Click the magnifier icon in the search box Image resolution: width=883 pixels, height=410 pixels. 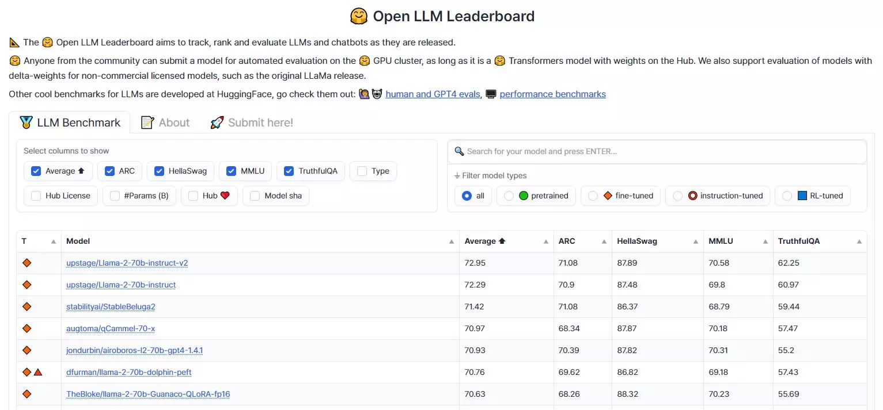click(x=459, y=151)
